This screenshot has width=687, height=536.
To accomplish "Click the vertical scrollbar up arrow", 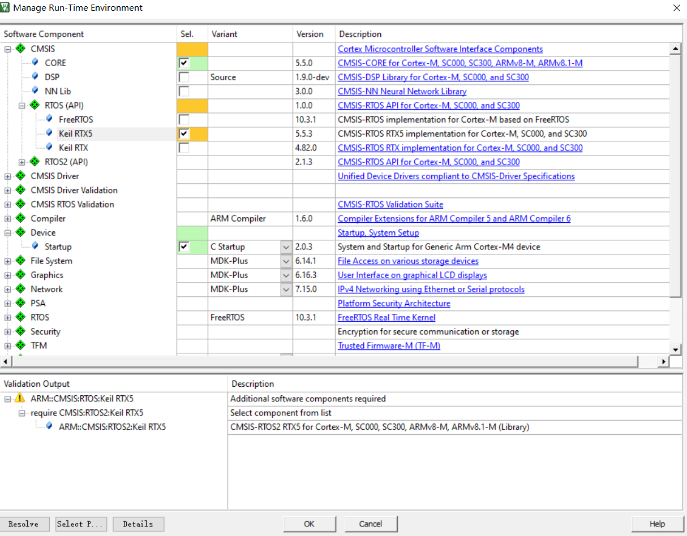I will 675,49.
